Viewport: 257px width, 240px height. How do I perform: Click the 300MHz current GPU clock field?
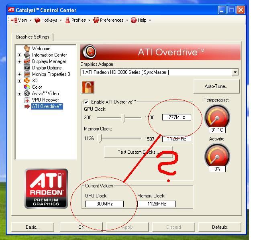pos(104,204)
